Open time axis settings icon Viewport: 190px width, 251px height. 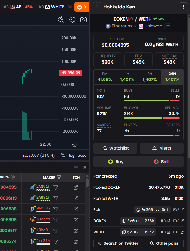74,145
